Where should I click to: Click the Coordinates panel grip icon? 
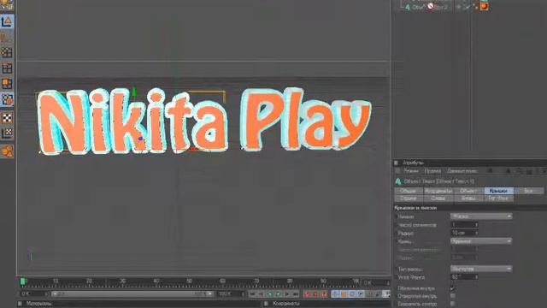pos(266,304)
